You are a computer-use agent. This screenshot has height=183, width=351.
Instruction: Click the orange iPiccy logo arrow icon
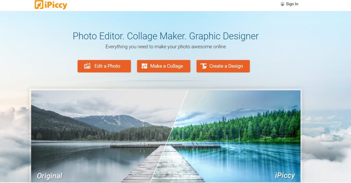click(x=39, y=4)
